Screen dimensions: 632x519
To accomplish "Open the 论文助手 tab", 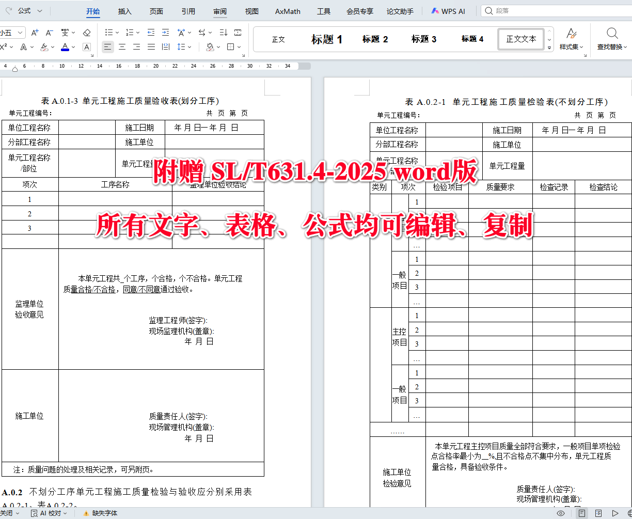I will pyautogui.click(x=400, y=11).
